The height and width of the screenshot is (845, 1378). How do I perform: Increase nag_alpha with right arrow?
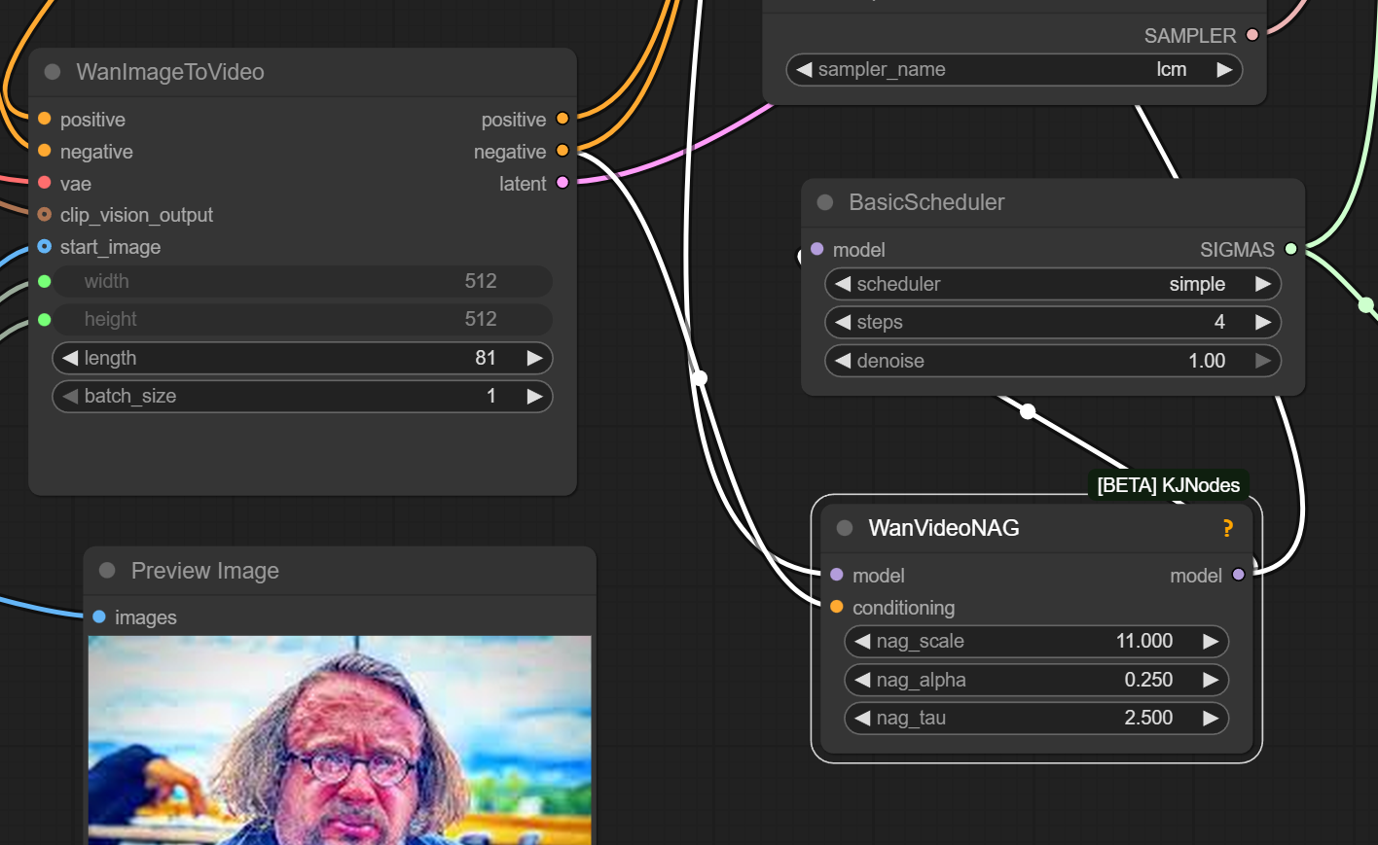pos(1211,680)
